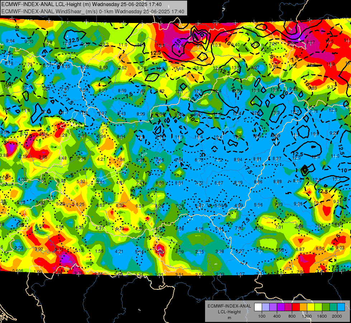Click the grid value 4.99
The height and width of the screenshot is (323, 351).
point(239,205)
